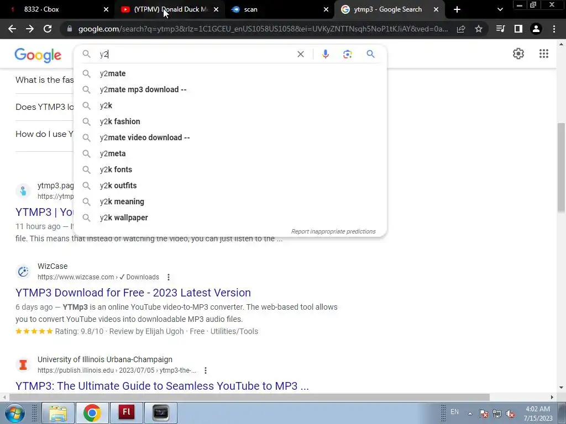Screen dimensions: 566x424
Task: Choose y2k wallpaper suggestion
Action: click(x=230, y=218)
